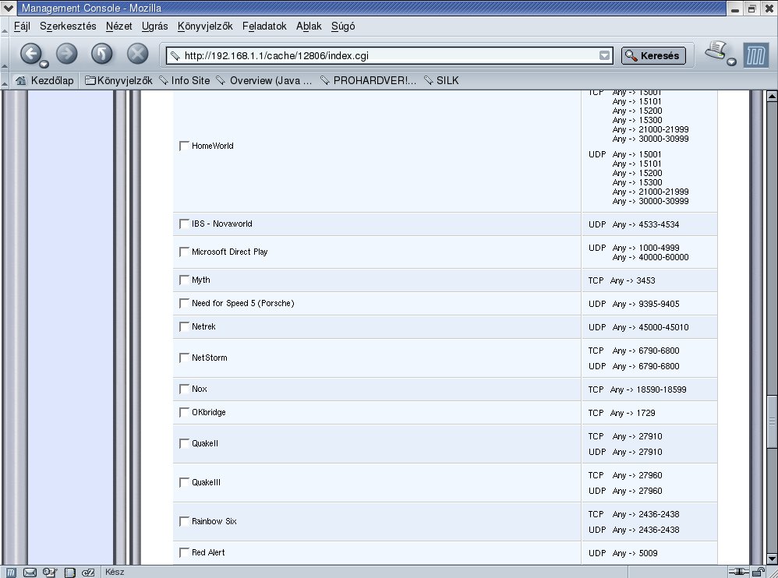Open the Info Site bookmark
Screen dimensions: 778x578
[x=185, y=80]
